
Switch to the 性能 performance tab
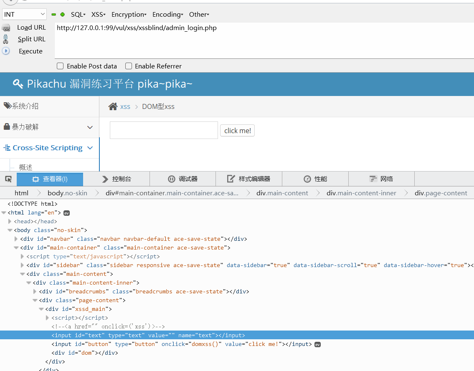coord(315,179)
